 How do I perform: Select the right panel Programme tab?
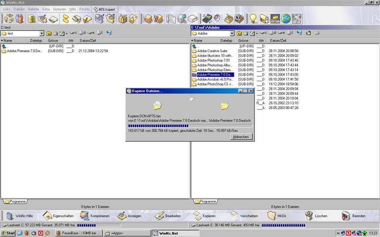[206, 201]
